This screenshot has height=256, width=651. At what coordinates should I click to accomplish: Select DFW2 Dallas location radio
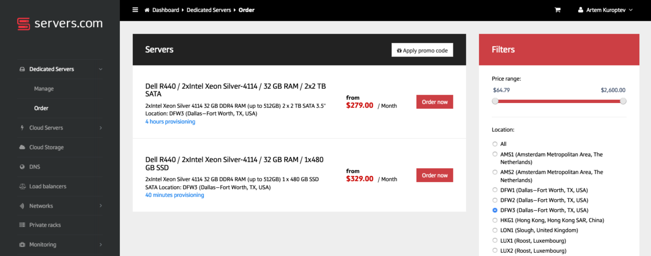point(495,200)
